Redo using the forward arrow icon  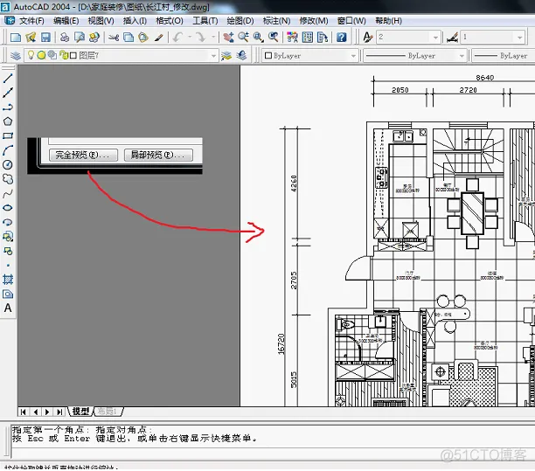pyautogui.click(x=201, y=38)
